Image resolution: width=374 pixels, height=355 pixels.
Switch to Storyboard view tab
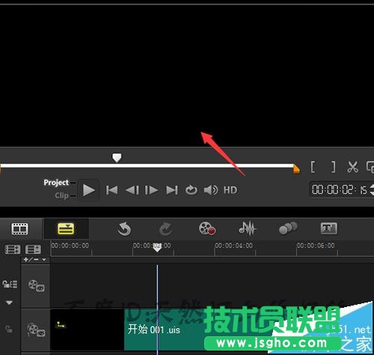coord(20,228)
